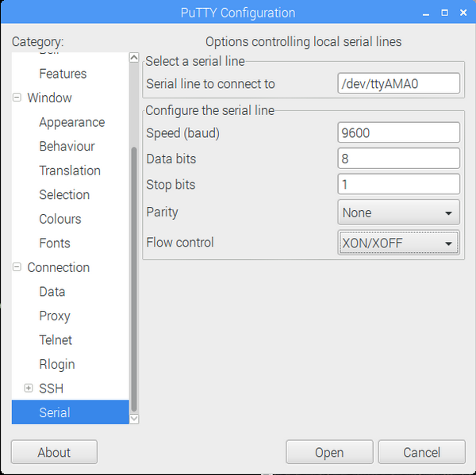Collapse the Window category tree node

tap(17, 98)
